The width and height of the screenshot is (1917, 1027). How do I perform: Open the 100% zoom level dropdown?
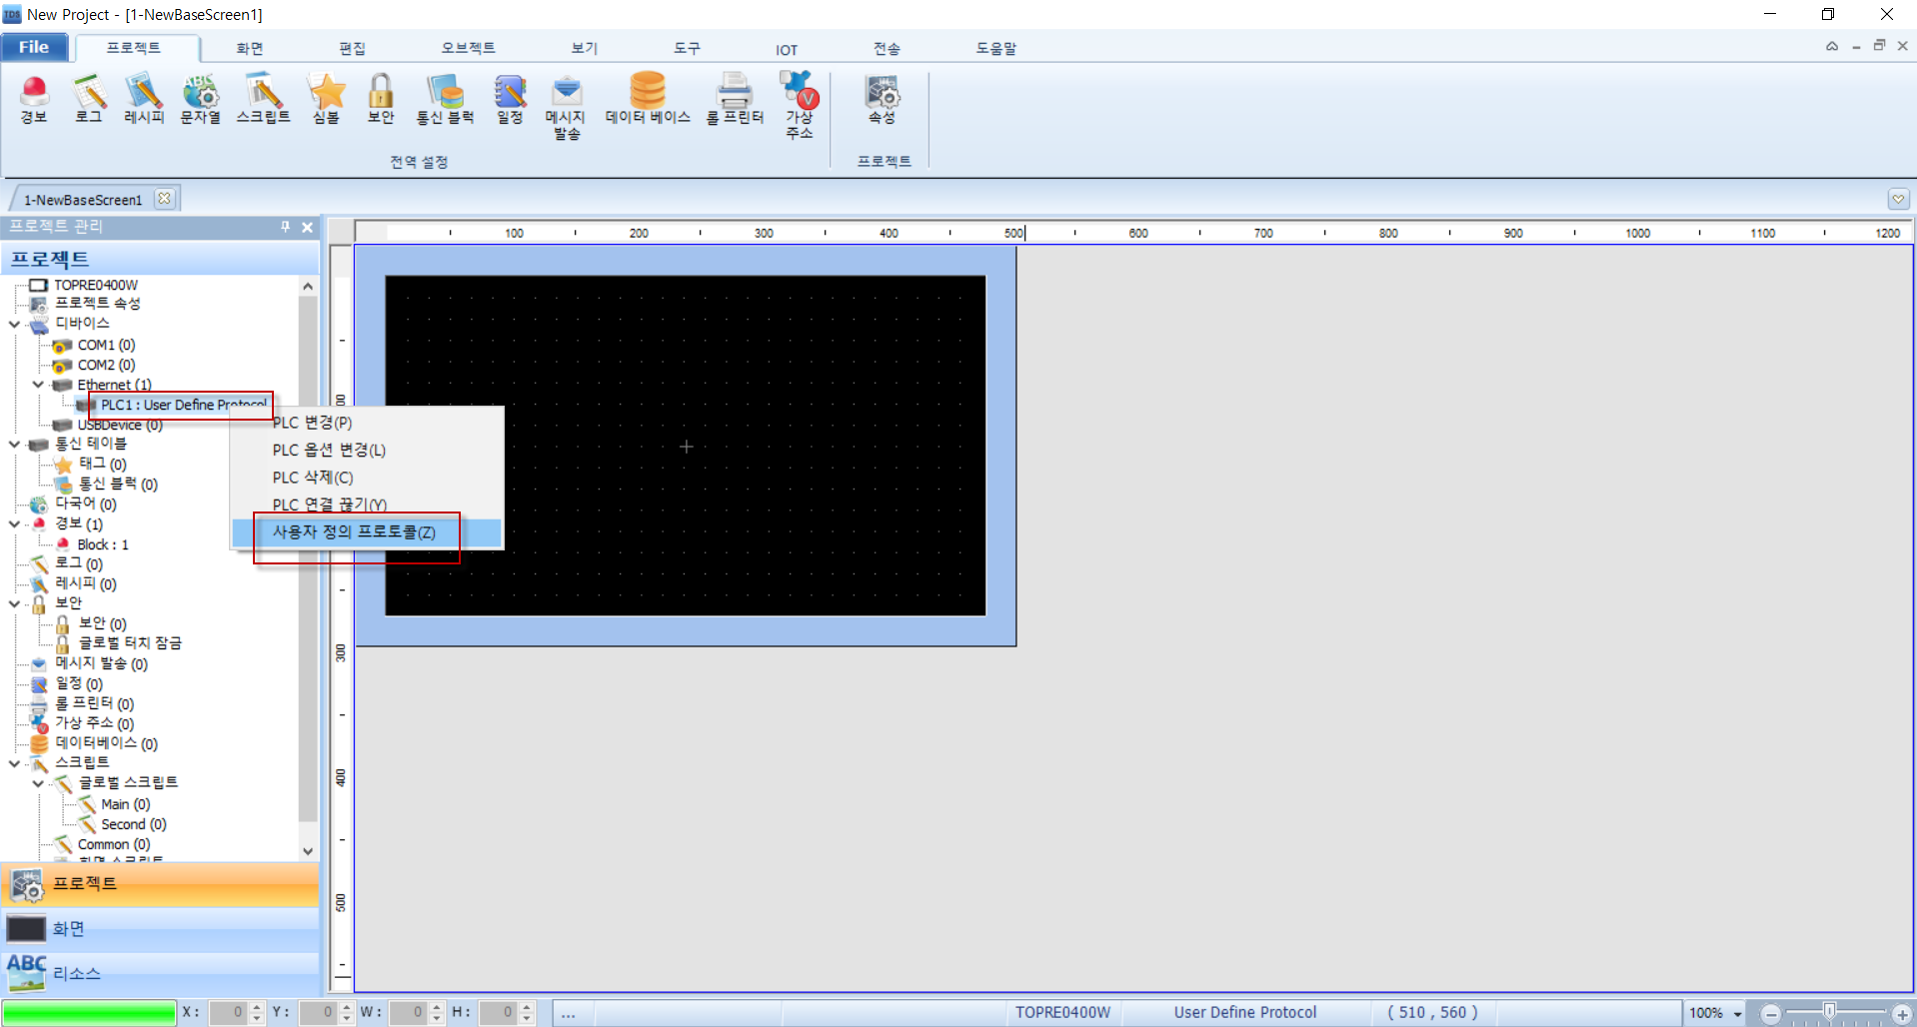tap(1737, 1013)
